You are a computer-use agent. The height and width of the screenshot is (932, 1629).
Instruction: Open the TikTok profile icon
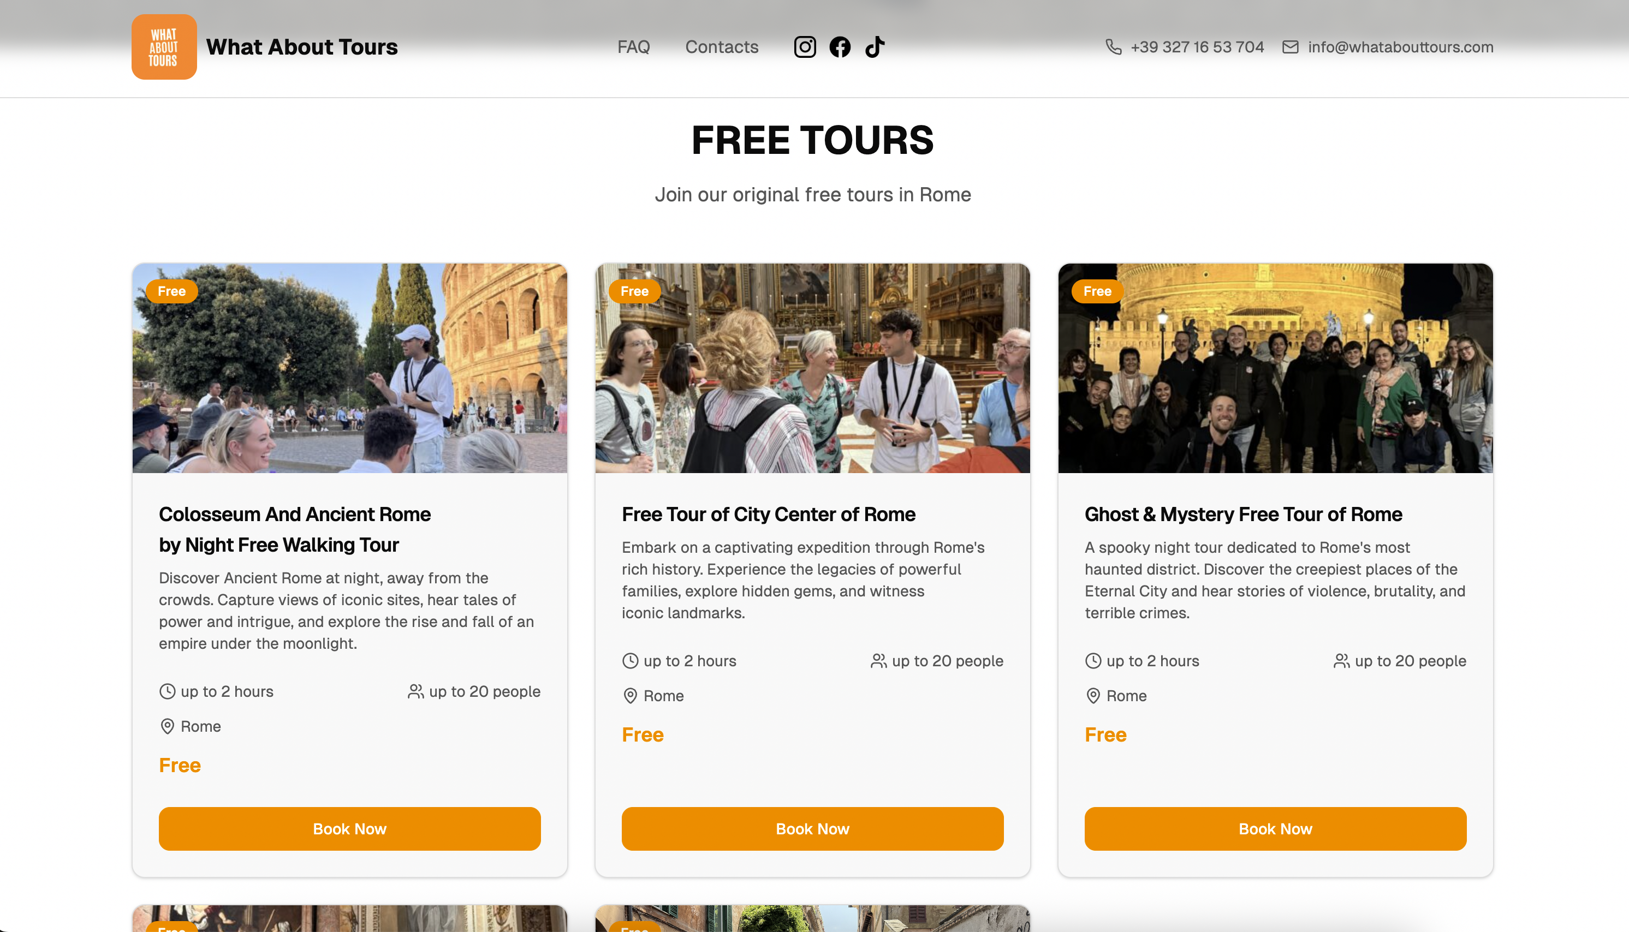point(875,47)
